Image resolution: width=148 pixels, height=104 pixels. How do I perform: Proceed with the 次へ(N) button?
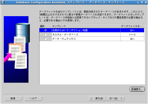click(x=116, y=98)
